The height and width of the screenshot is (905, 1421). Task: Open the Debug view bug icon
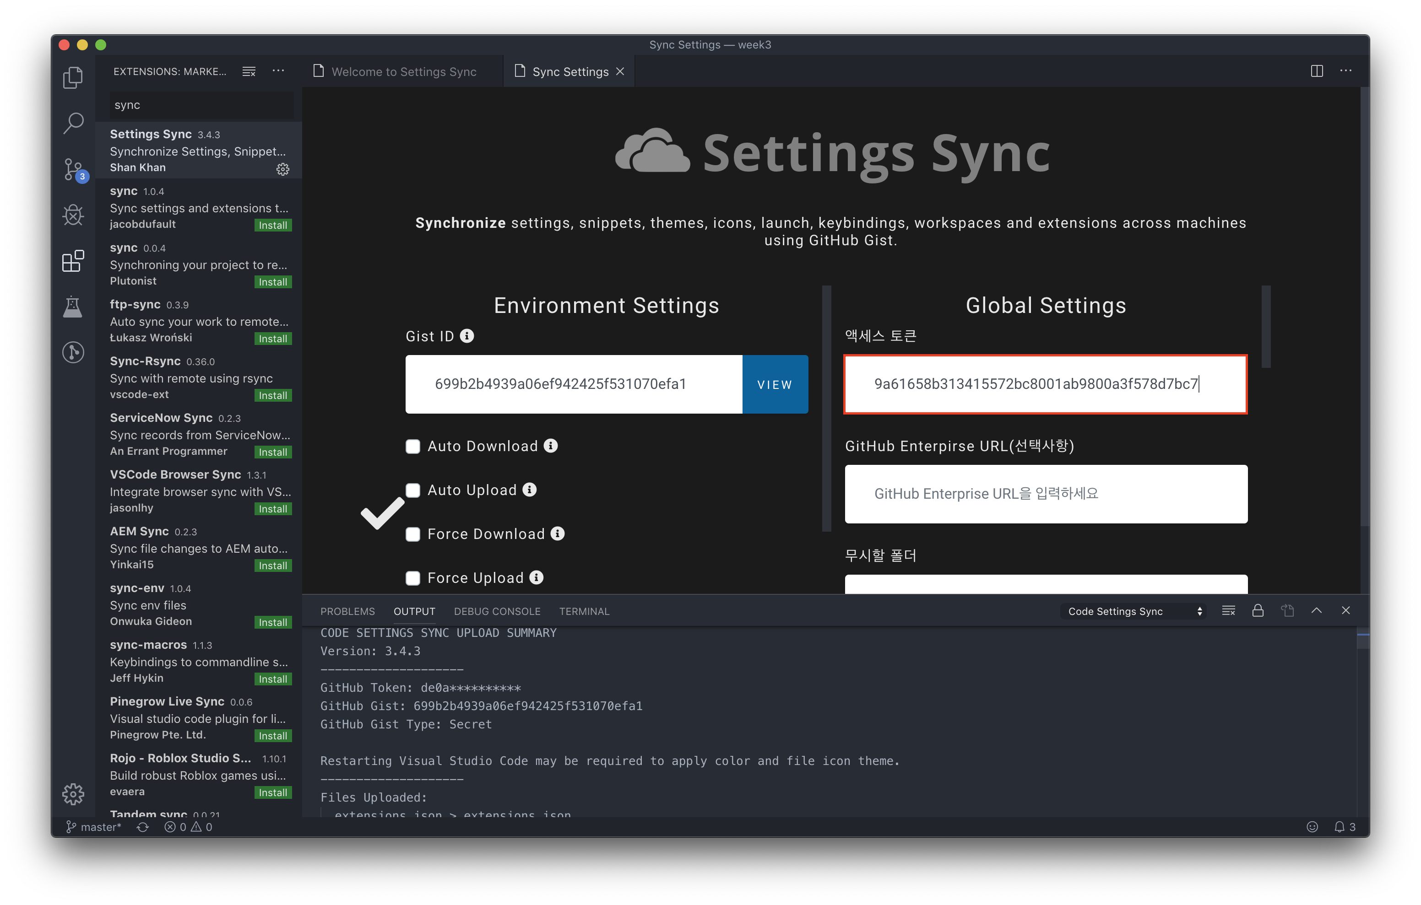73,215
